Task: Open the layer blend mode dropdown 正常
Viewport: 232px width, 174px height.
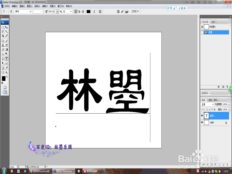Action: click(207, 104)
